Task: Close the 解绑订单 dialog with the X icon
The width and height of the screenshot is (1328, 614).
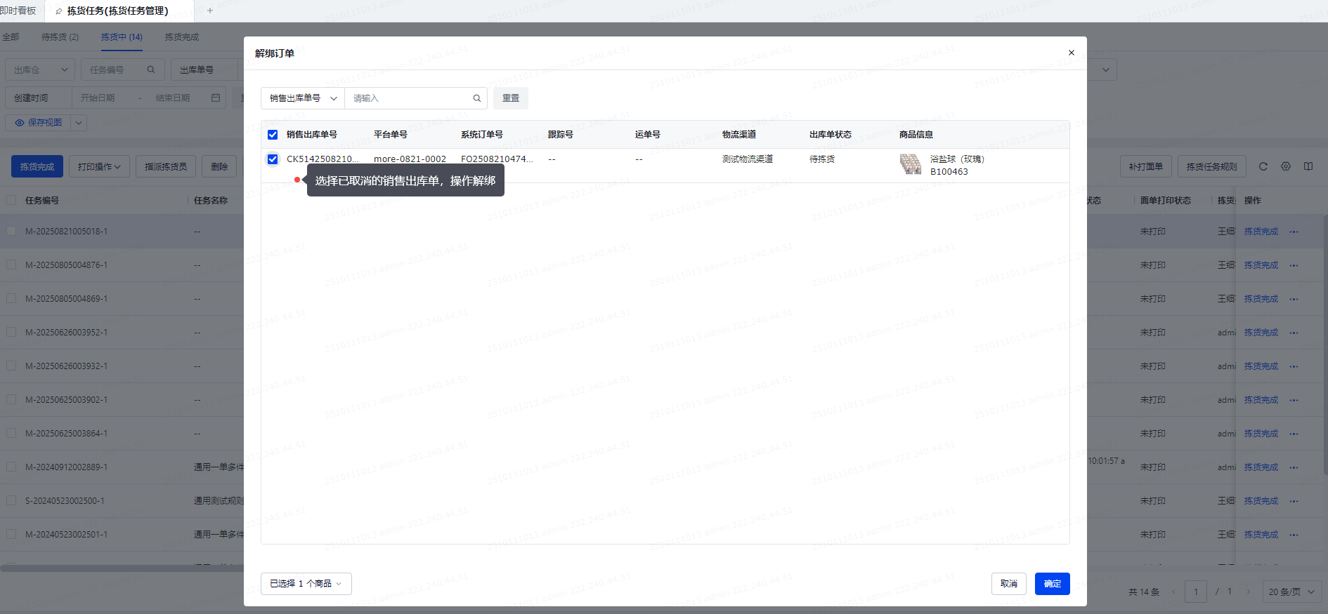Action: [1071, 53]
